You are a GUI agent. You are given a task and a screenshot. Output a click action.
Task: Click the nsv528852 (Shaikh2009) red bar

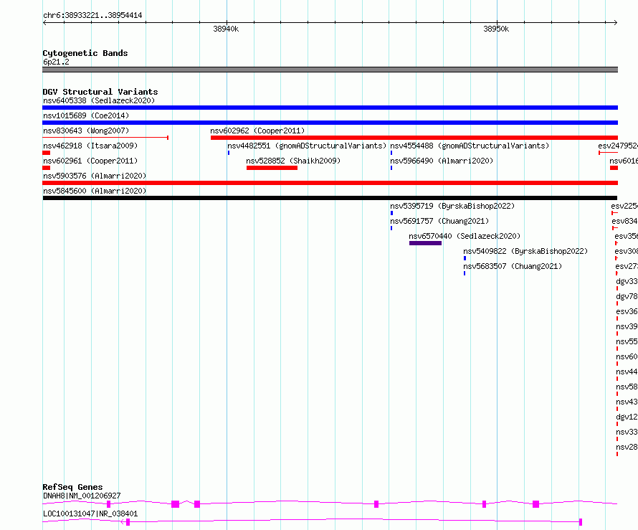pyautogui.click(x=272, y=168)
